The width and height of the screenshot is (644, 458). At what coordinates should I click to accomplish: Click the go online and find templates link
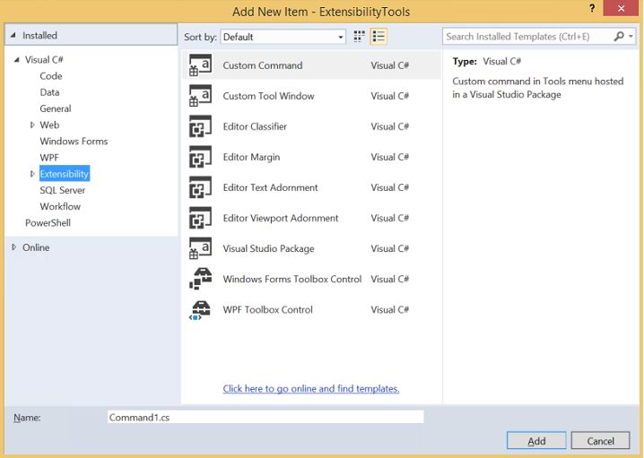coord(311,388)
